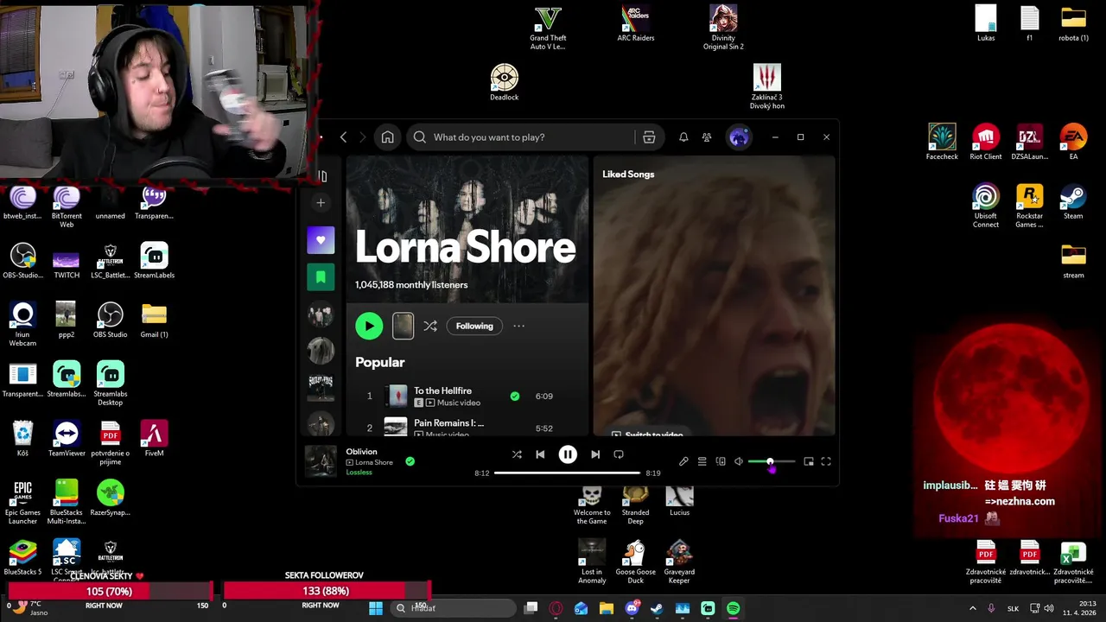Select OBS Studio desktop icon

[110, 320]
